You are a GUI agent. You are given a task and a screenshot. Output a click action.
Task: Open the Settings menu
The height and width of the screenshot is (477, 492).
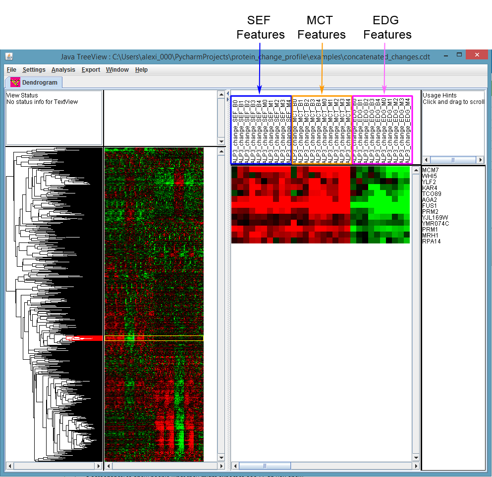tap(34, 70)
